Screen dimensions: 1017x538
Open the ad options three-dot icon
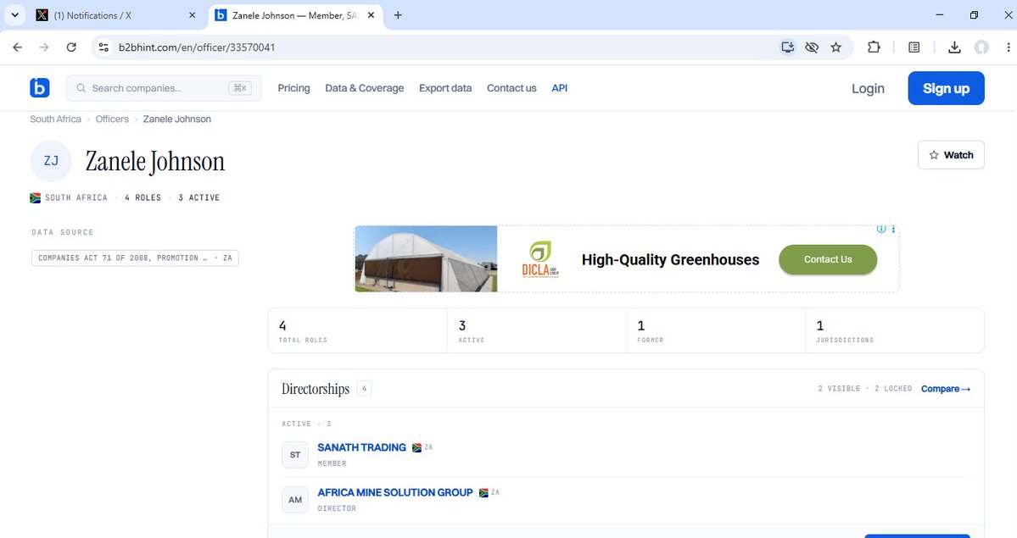[x=893, y=229]
